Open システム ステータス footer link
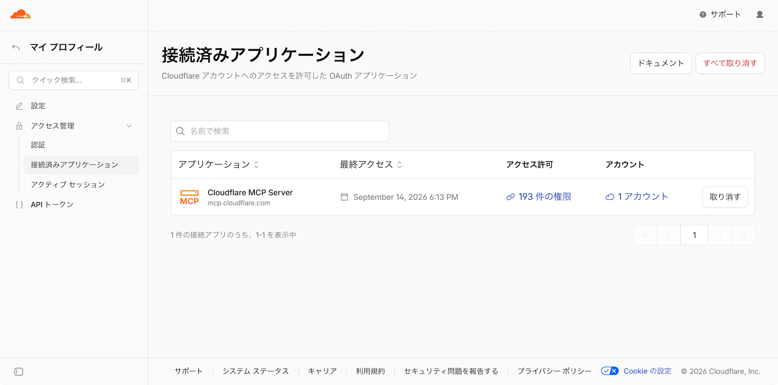 click(x=256, y=371)
